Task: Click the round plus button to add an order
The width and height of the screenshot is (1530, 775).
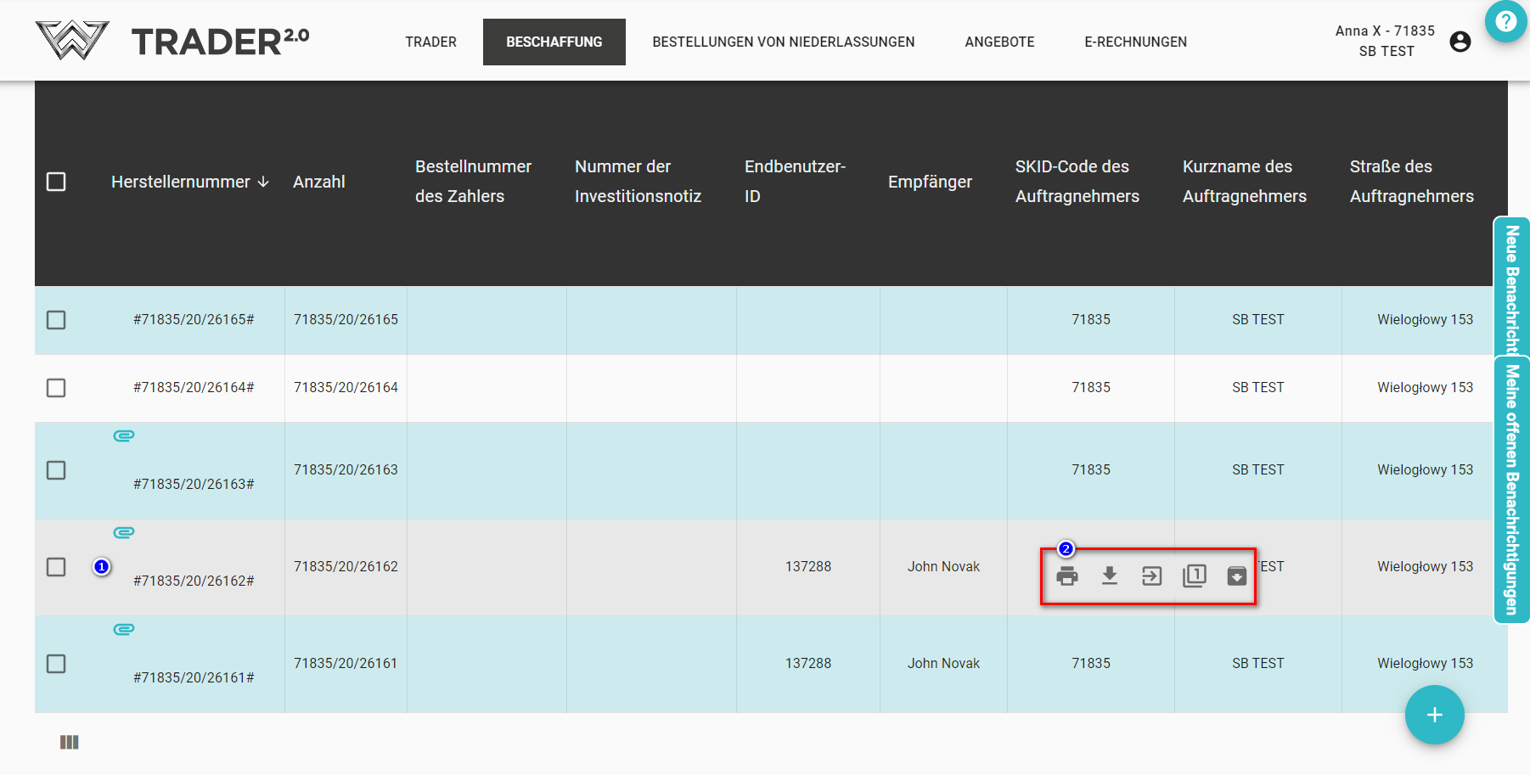Action: pos(1434,715)
